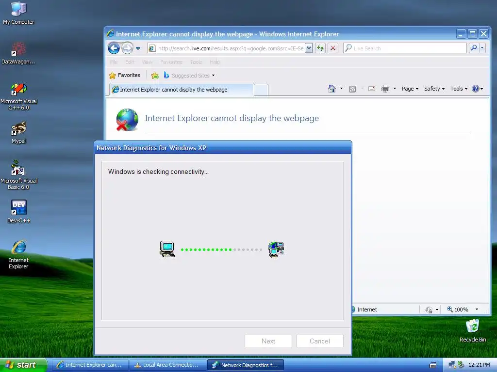Image resolution: width=497 pixels, height=372 pixels.
Task: Select the 'cannot display the webpage' tab
Action: [182, 90]
